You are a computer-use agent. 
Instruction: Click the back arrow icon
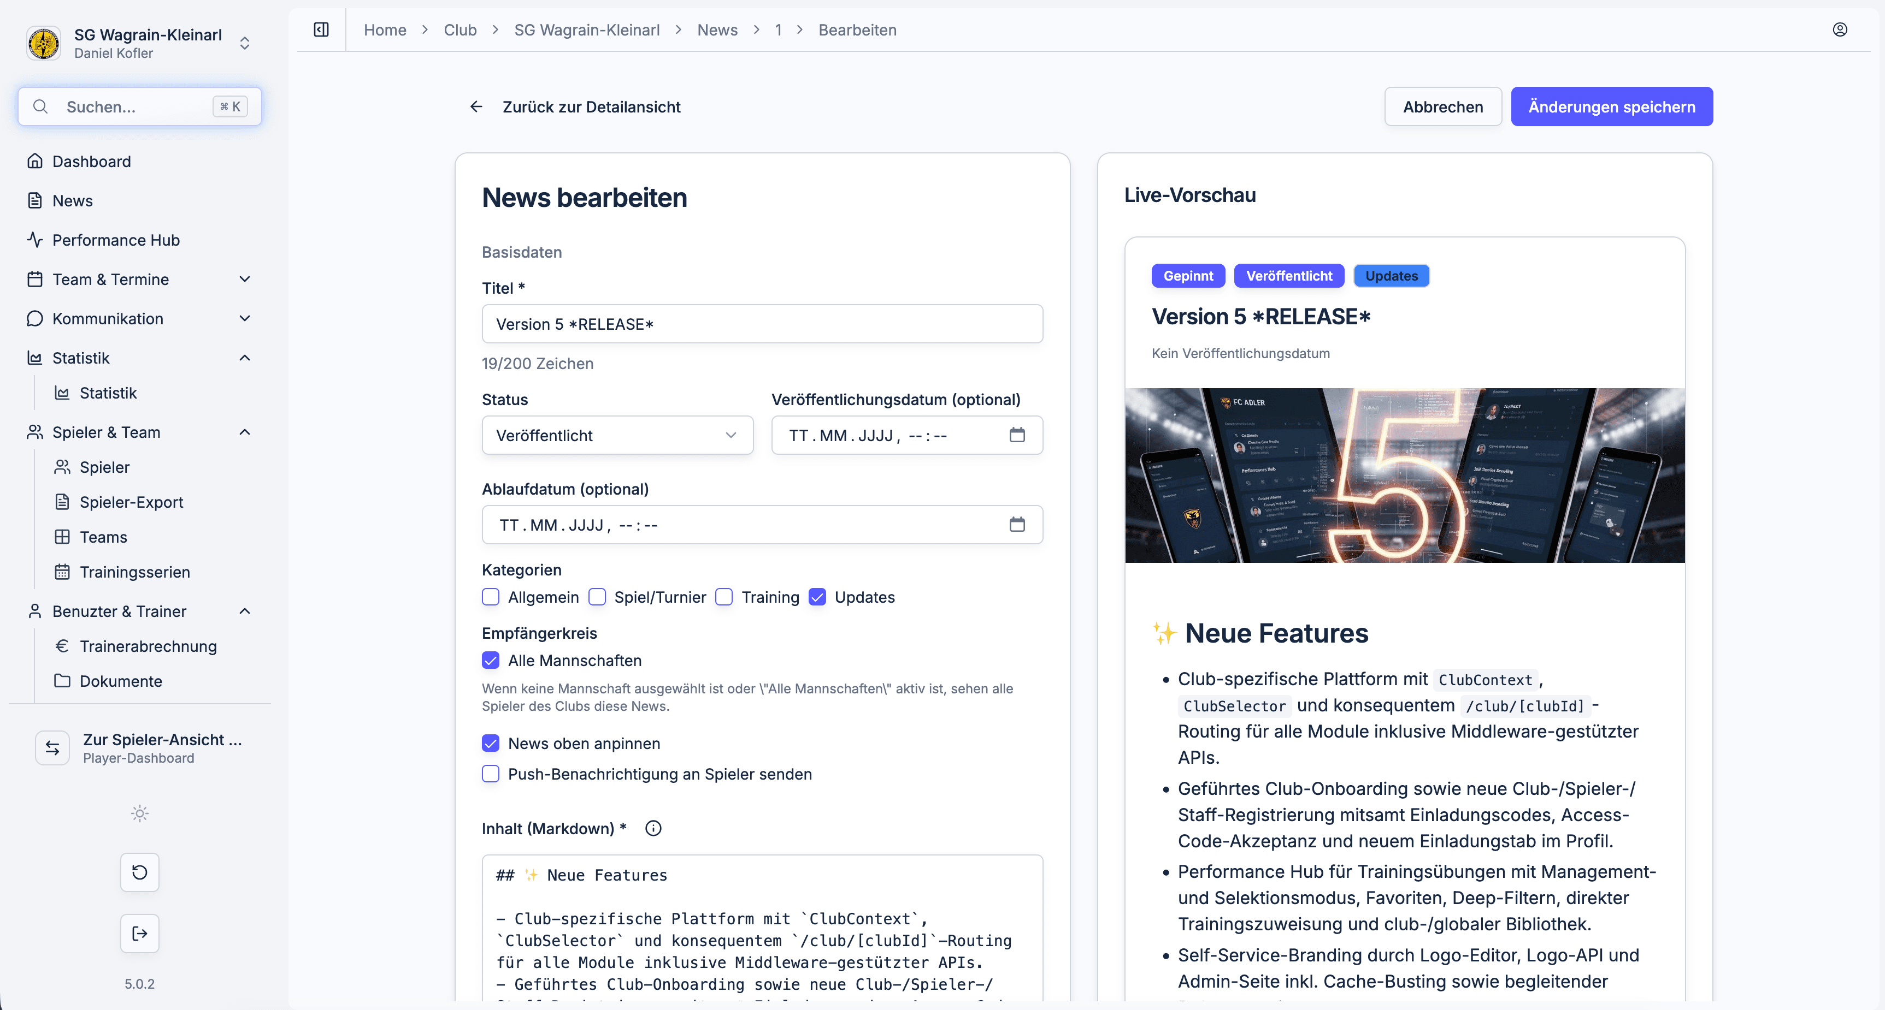476,107
